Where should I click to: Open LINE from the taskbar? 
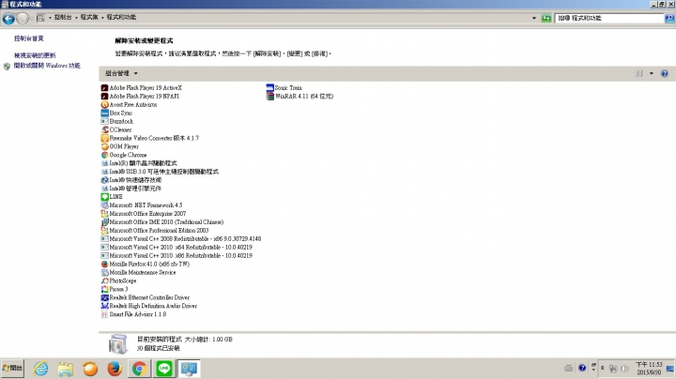(x=163, y=369)
